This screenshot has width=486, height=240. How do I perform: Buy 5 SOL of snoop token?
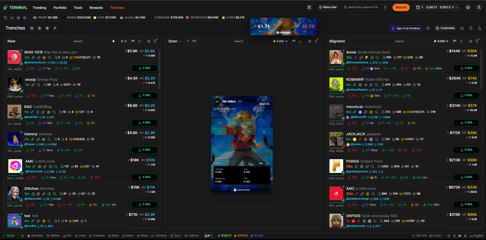[145, 95]
